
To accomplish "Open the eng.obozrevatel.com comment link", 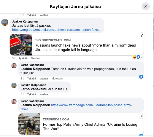I will coord(57,30).
